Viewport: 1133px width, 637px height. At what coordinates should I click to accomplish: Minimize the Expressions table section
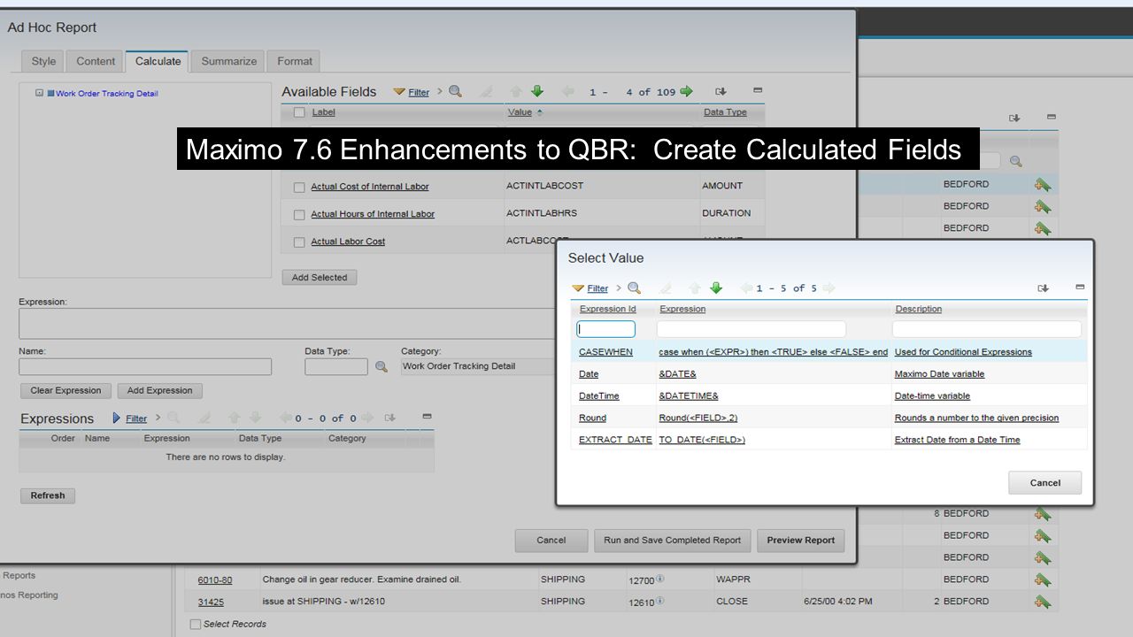[x=427, y=416]
